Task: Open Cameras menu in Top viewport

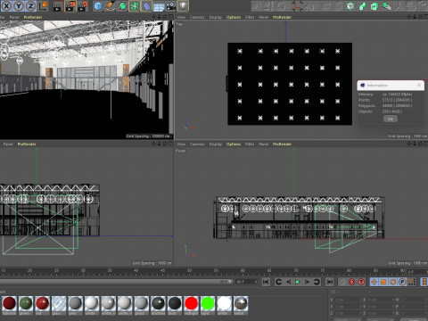Action: [x=197, y=17]
